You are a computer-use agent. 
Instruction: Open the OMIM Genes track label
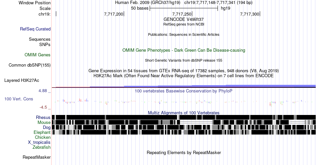38,55
